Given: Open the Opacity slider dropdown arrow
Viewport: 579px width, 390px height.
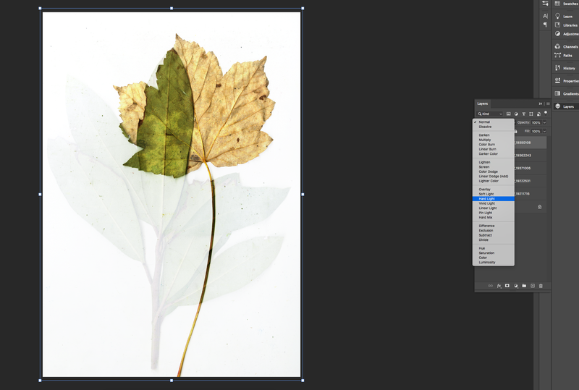Looking at the screenshot, I should [544, 122].
